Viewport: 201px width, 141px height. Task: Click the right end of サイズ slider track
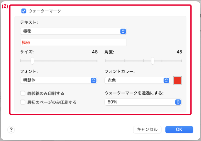[x=97, y=61]
